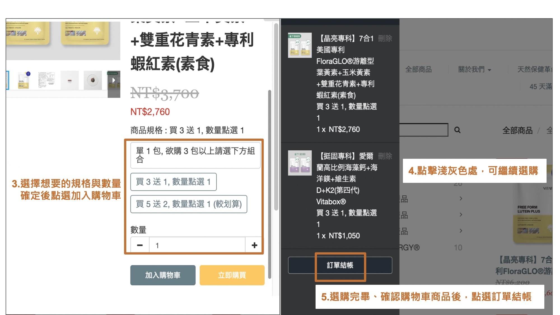Click the 挺固專科 cart item title

tap(347, 179)
